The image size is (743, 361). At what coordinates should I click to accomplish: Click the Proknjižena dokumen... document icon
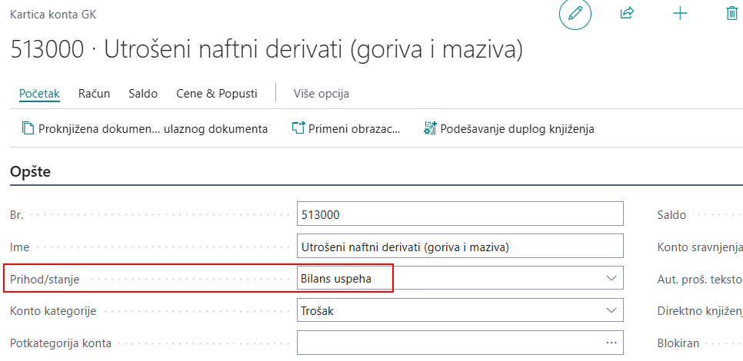tap(28, 128)
